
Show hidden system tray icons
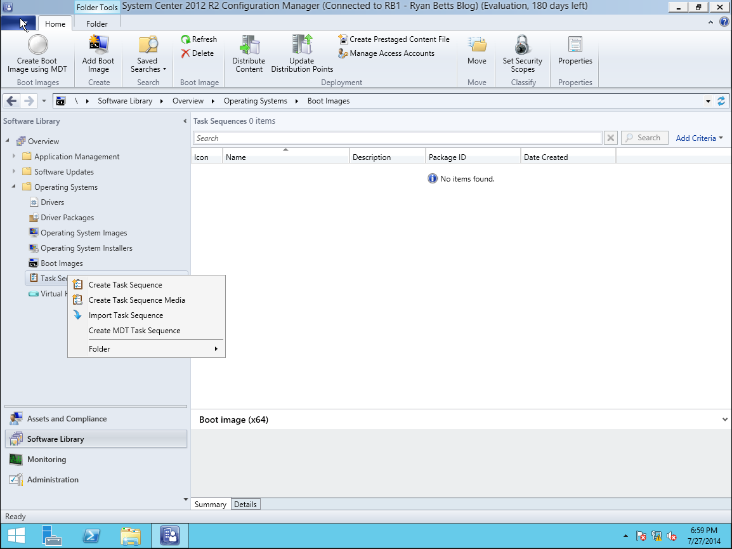click(x=625, y=536)
